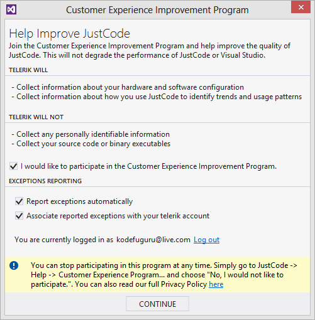Click the hardware and software configuration line
This screenshot has height=320, width=315.
pyautogui.click(x=128, y=87)
